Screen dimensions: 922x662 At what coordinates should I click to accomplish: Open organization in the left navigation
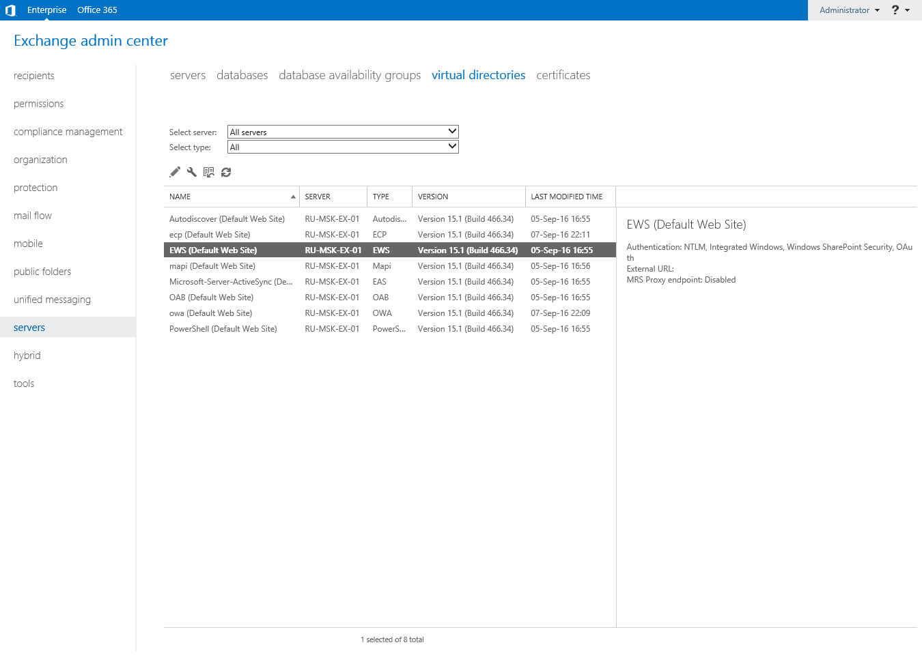click(x=41, y=160)
